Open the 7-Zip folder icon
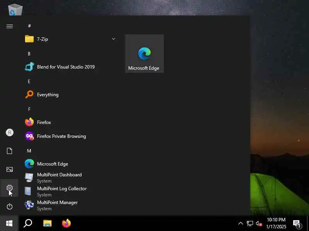Image resolution: width=309 pixels, height=231 pixels. click(x=29, y=39)
